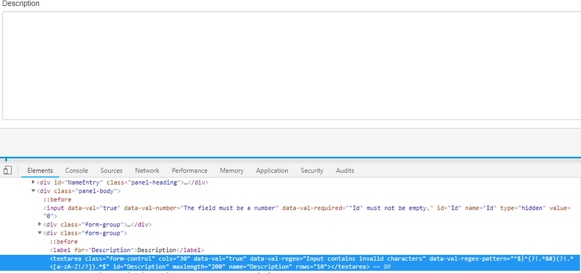Collapse the expanded form-group div node
Image resolution: width=581 pixels, height=273 pixels.
[40, 233]
